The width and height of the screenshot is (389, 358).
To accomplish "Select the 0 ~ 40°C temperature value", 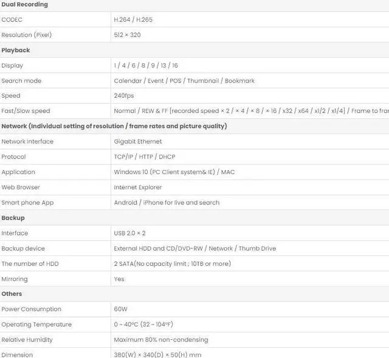I will point(143,325).
